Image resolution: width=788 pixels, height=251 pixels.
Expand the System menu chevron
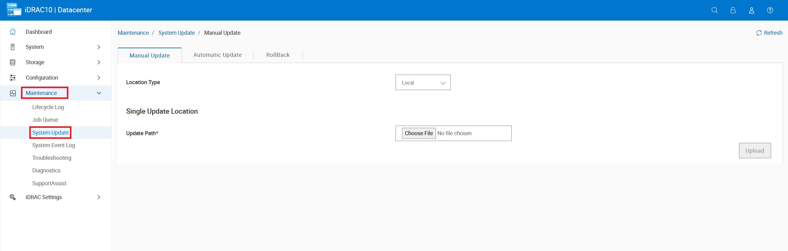(x=99, y=47)
